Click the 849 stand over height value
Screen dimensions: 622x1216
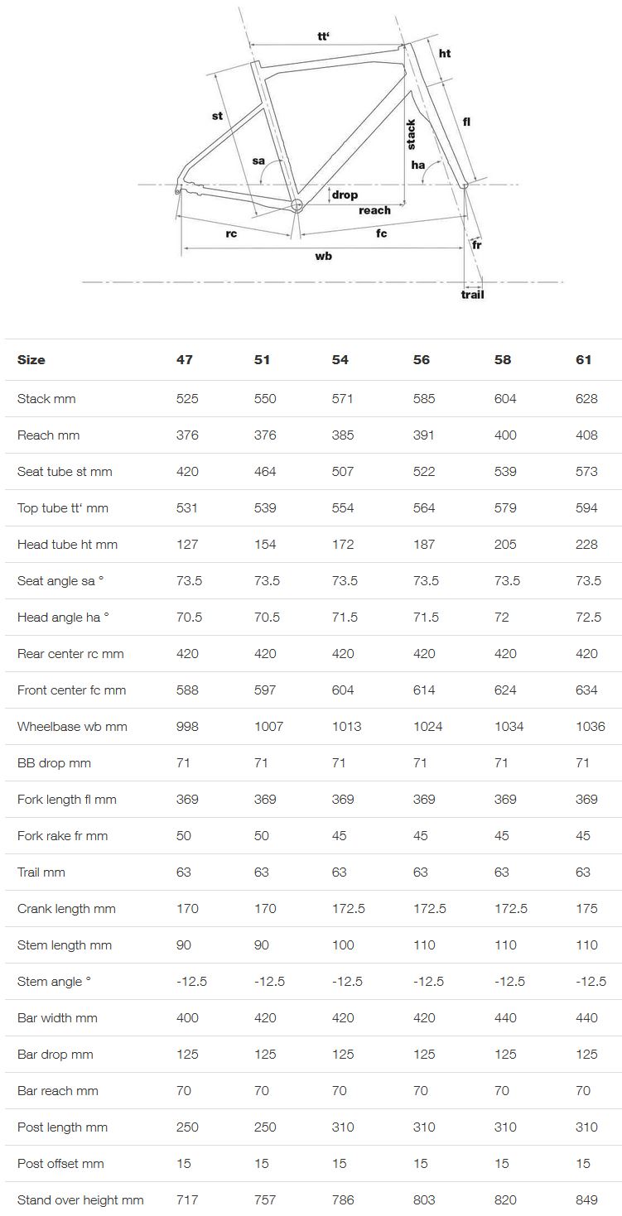point(586,1200)
